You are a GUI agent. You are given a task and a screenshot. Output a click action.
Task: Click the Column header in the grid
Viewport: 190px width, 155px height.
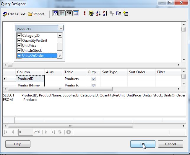pos(30,72)
